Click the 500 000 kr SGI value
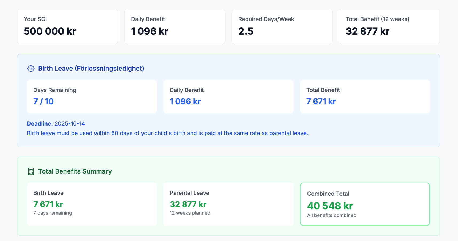The image size is (458, 241). pyautogui.click(x=50, y=31)
